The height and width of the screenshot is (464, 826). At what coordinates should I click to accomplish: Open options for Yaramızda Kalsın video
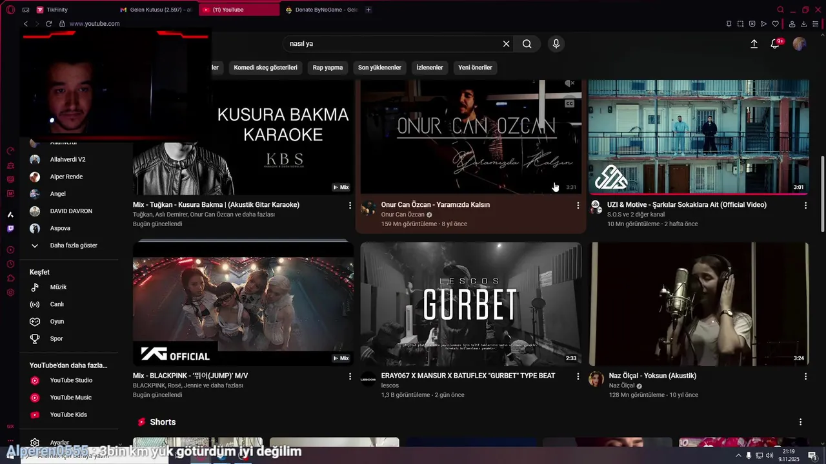578,205
